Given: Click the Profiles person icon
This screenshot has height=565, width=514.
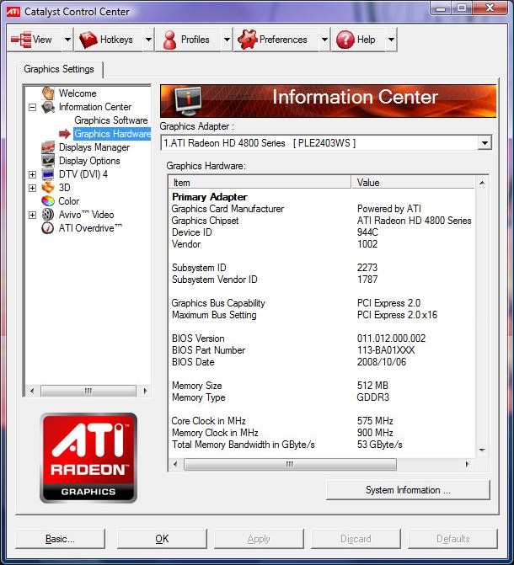Looking at the screenshot, I should pos(169,40).
